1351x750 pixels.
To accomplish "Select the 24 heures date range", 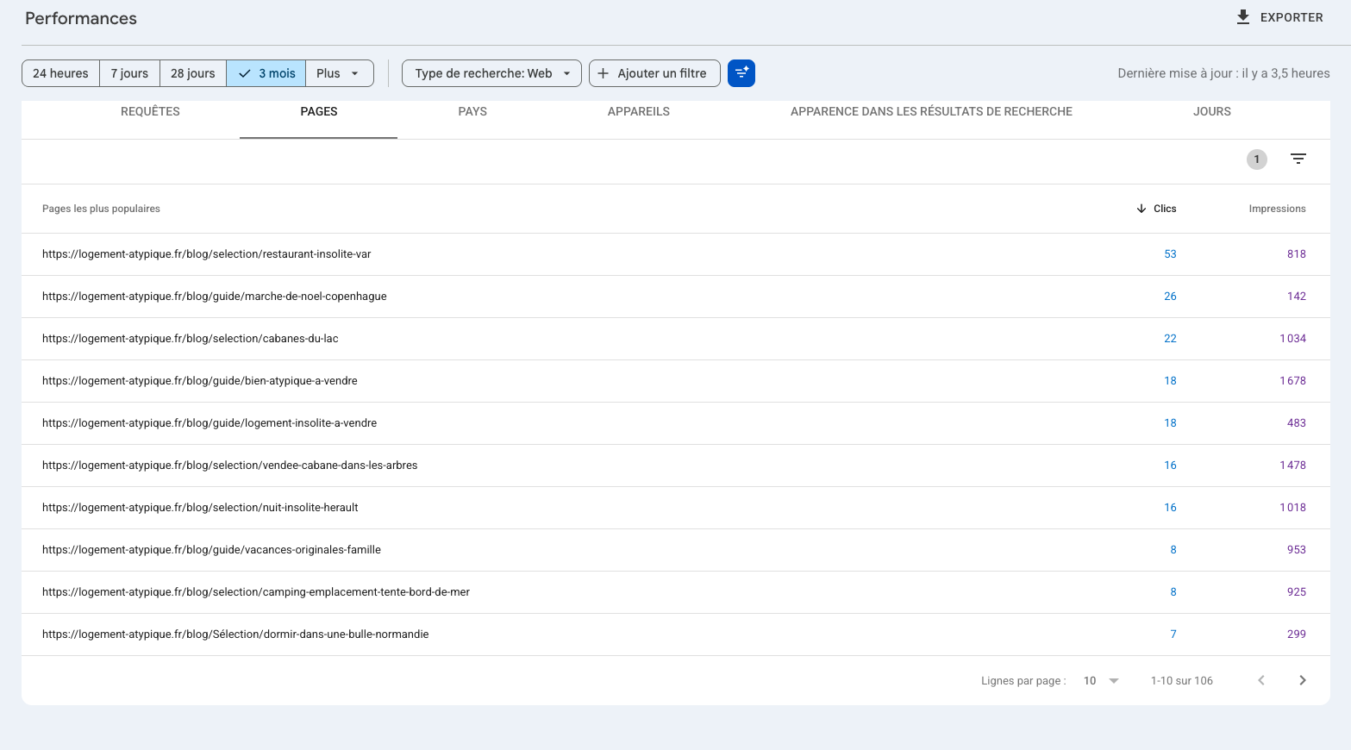I will pos(60,73).
